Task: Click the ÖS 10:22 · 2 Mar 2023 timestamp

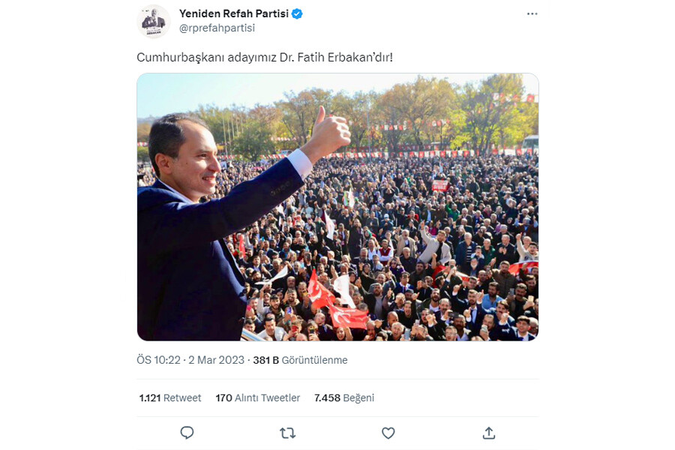Action: click(190, 360)
